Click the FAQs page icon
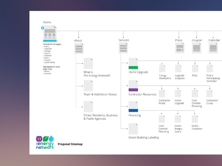 pyautogui.click(x=195, y=69)
